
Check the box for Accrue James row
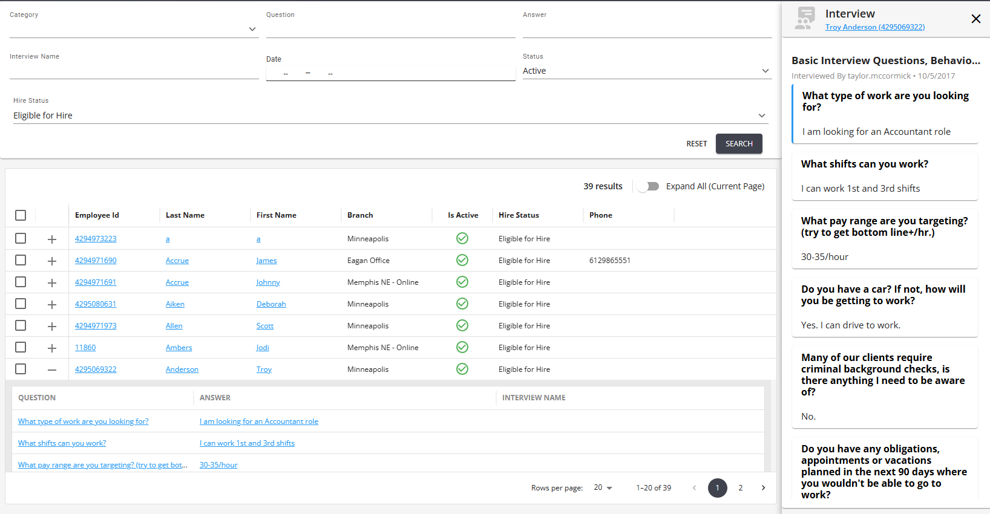21,260
